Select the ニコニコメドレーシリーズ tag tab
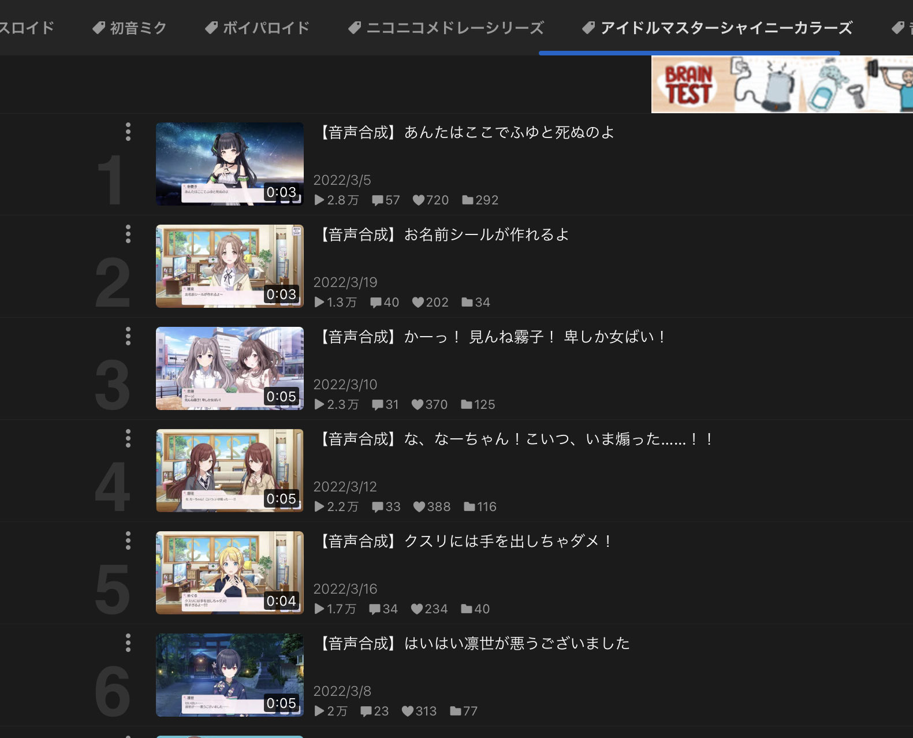913x738 pixels. [446, 28]
